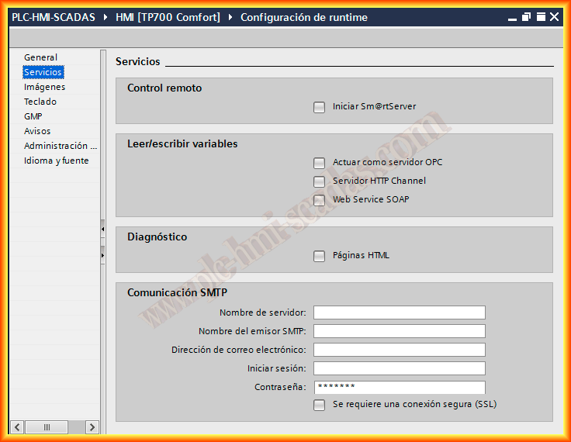The height and width of the screenshot is (442, 571).
Task: Minimize the runtime configuration window
Action: [512, 17]
